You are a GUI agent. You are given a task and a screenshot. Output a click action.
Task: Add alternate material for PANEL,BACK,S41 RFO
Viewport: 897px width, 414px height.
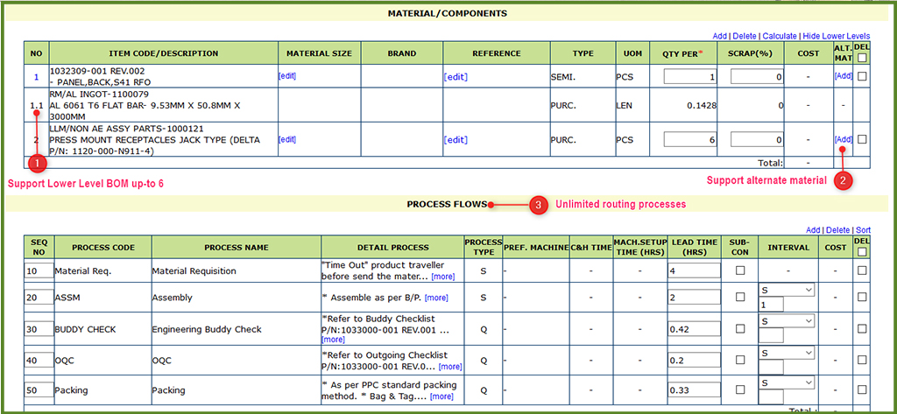pos(844,76)
